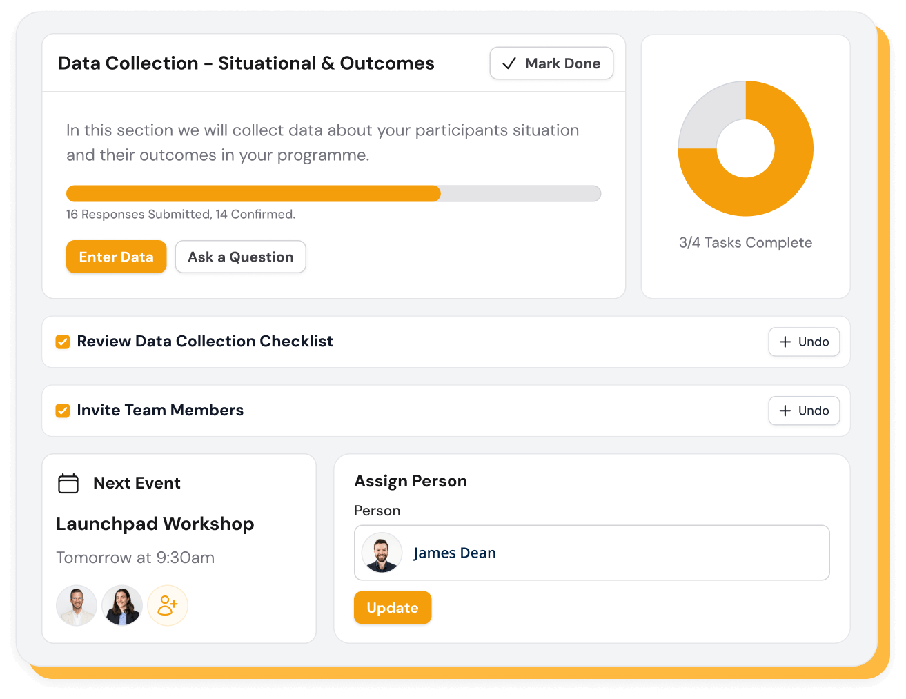The image size is (906, 699).
Task: Open the Person selector showing James Dean
Action: click(591, 552)
